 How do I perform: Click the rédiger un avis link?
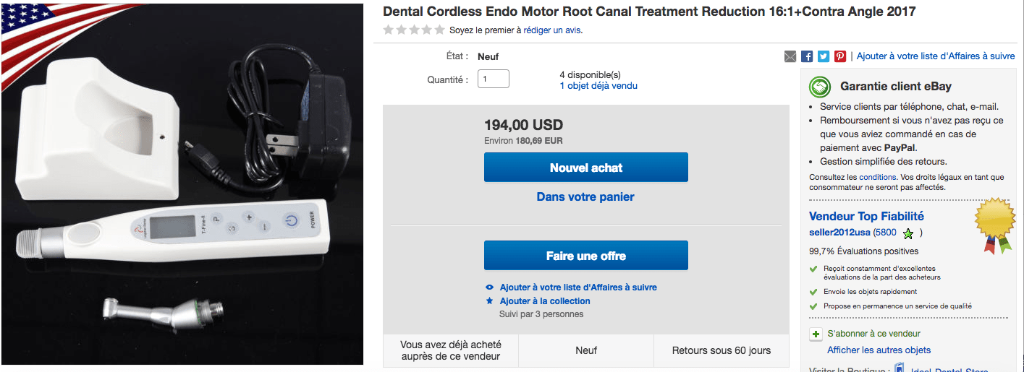point(551,30)
